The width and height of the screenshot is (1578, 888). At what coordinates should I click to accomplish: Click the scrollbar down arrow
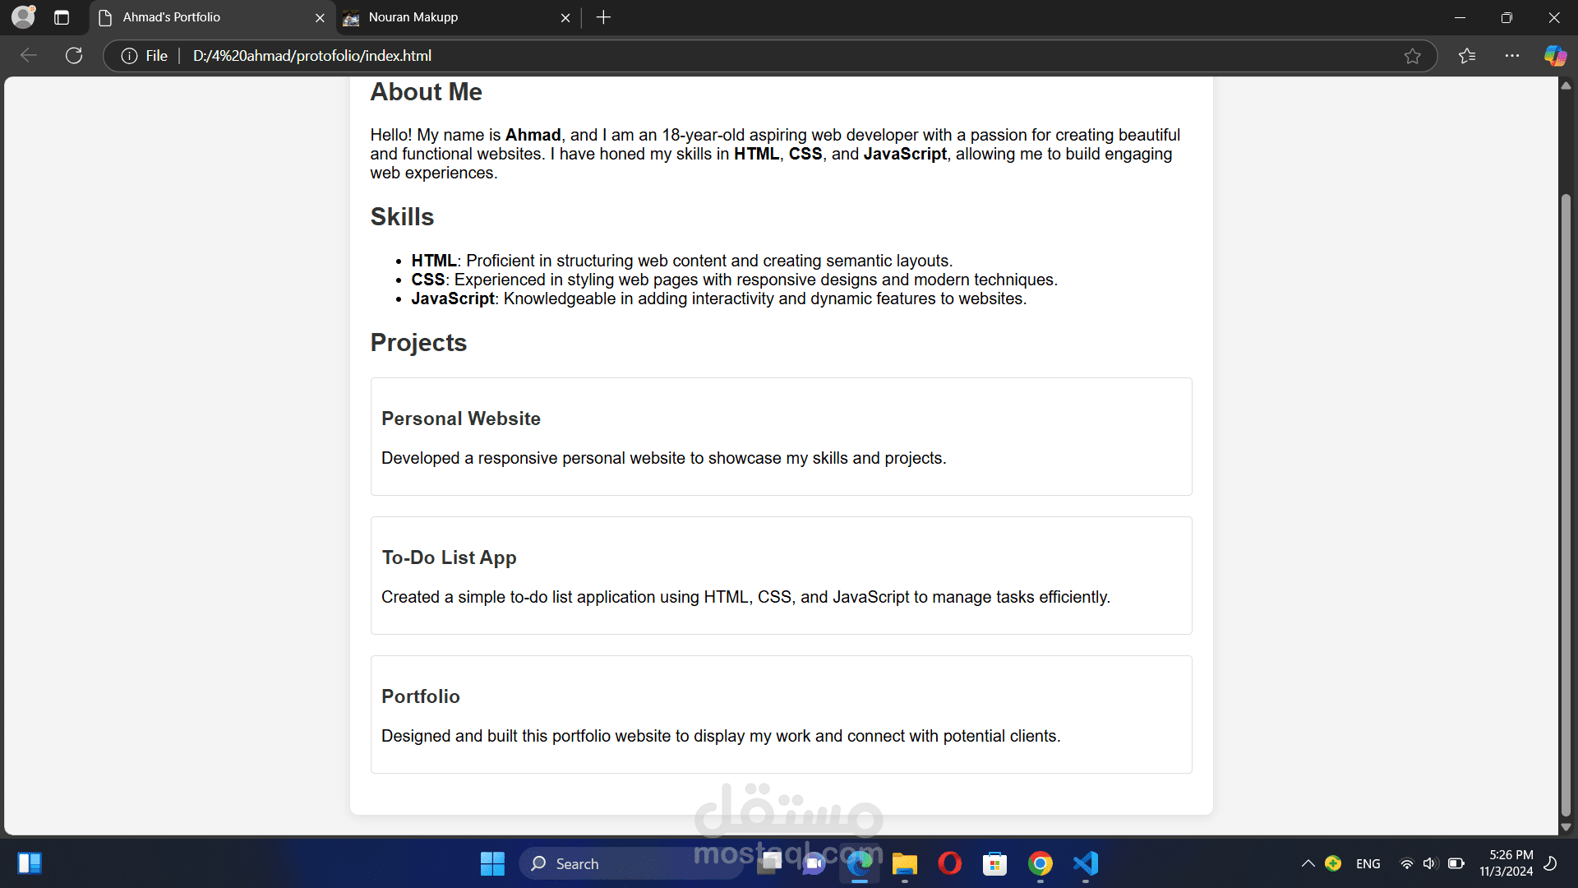[x=1566, y=827]
